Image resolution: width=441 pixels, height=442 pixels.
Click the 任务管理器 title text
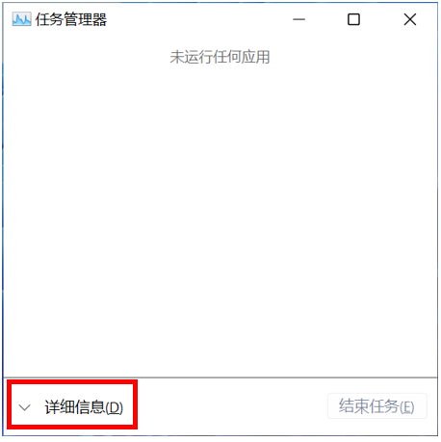pyautogui.click(x=71, y=19)
